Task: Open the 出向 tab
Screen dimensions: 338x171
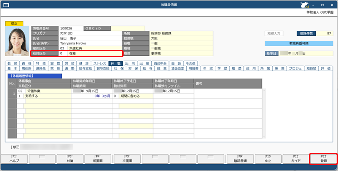Action: point(130,64)
